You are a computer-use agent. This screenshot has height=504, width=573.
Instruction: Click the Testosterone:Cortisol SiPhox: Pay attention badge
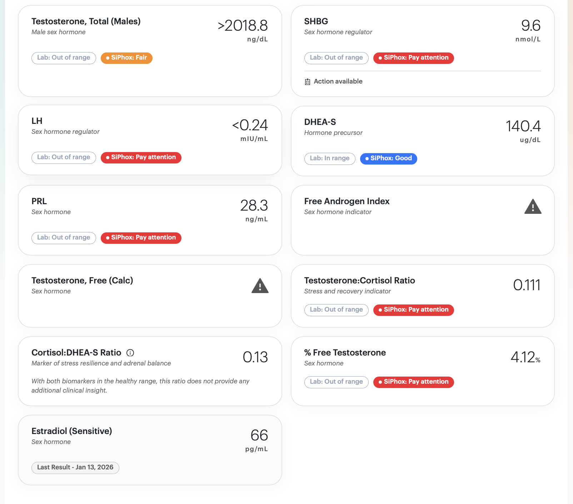413,310
